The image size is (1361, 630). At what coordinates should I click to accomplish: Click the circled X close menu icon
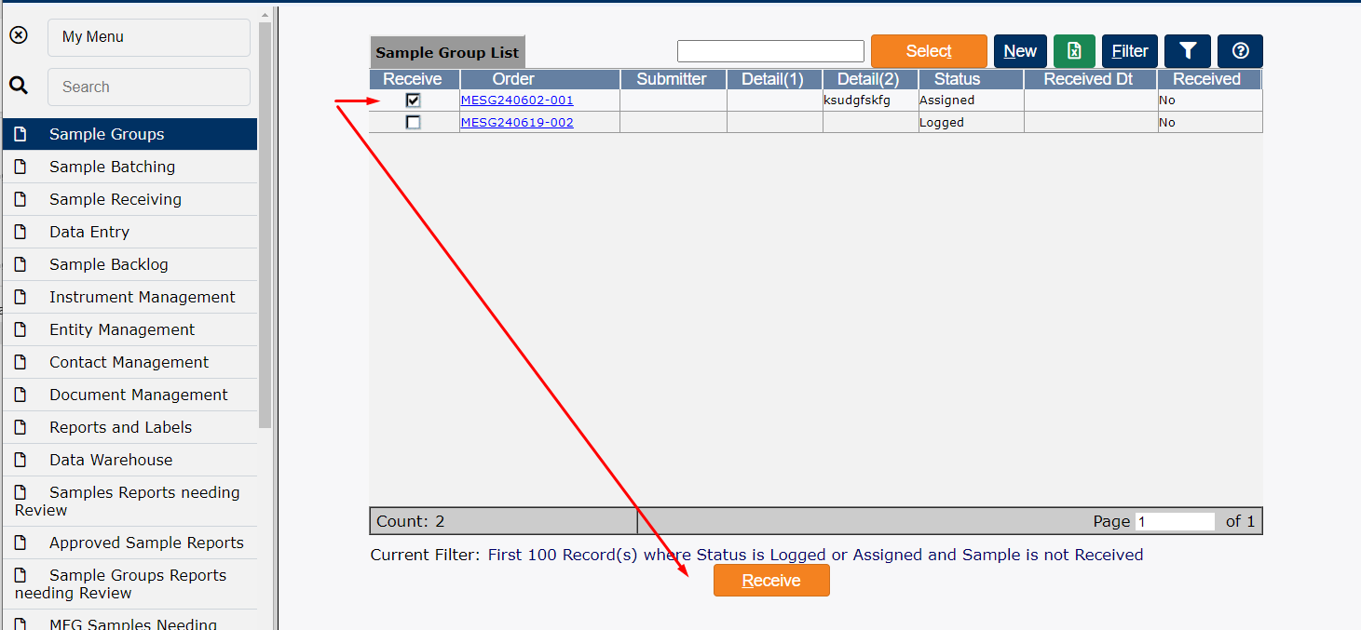(19, 35)
